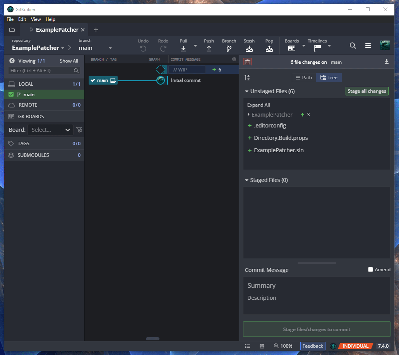This screenshot has width=399, height=355.
Task: Open the status bar list icon
Action: click(x=248, y=346)
